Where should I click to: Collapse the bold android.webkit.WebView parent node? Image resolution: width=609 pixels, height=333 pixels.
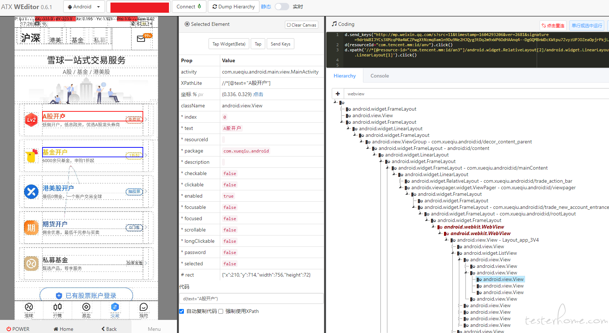pyautogui.click(x=433, y=227)
